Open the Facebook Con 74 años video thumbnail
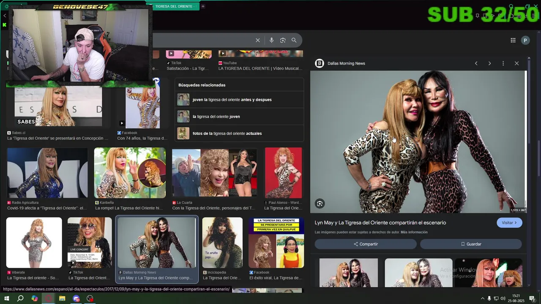The image size is (541, 304). click(x=142, y=106)
